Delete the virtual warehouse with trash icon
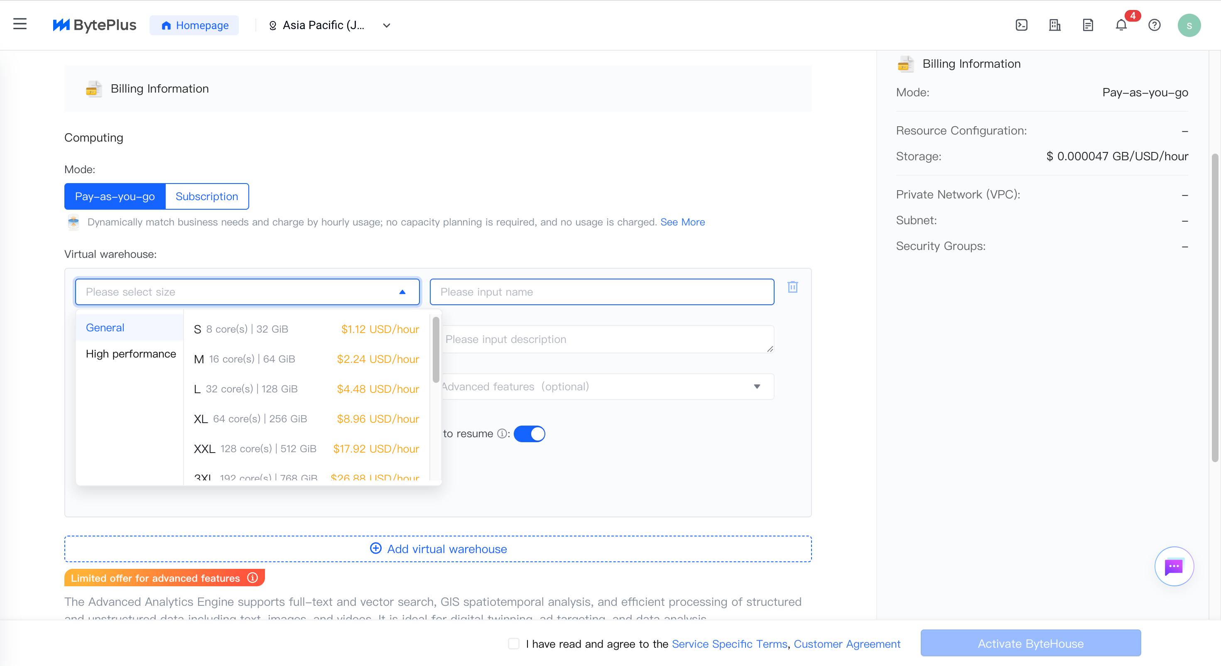This screenshot has width=1221, height=666. tap(792, 287)
